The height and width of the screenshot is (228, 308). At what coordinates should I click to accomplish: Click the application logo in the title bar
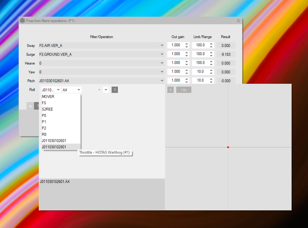click(22, 21)
